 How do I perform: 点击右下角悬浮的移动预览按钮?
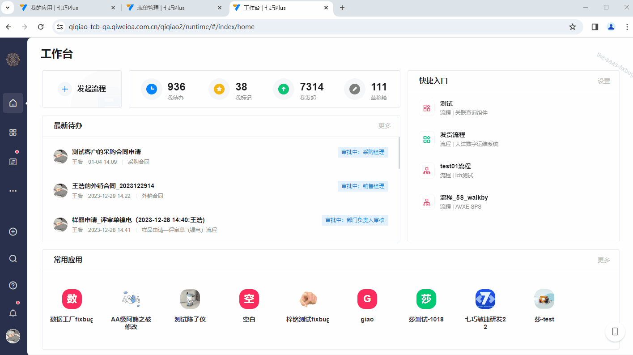[x=615, y=332]
